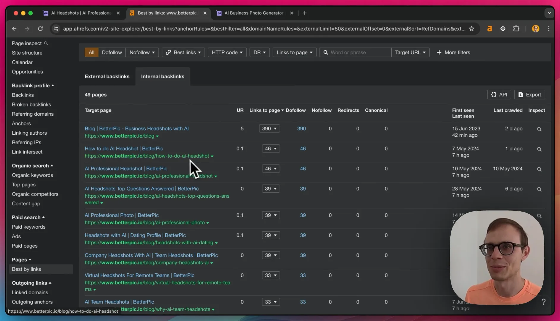Open the AI Professional Headshot | BetterPic link
The height and width of the screenshot is (321, 560).
[126, 169]
